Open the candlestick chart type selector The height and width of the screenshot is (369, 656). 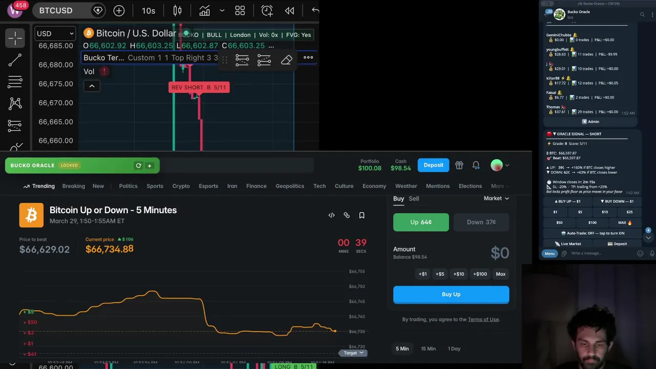coord(177,10)
